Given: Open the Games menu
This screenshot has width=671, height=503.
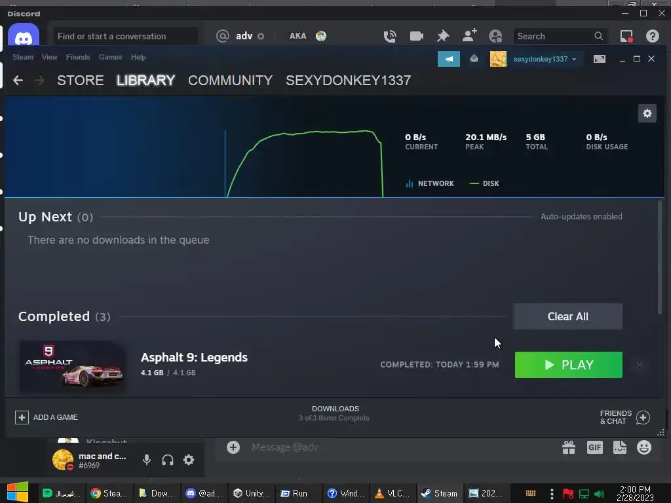Looking at the screenshot, I should [x=110, y=57].
